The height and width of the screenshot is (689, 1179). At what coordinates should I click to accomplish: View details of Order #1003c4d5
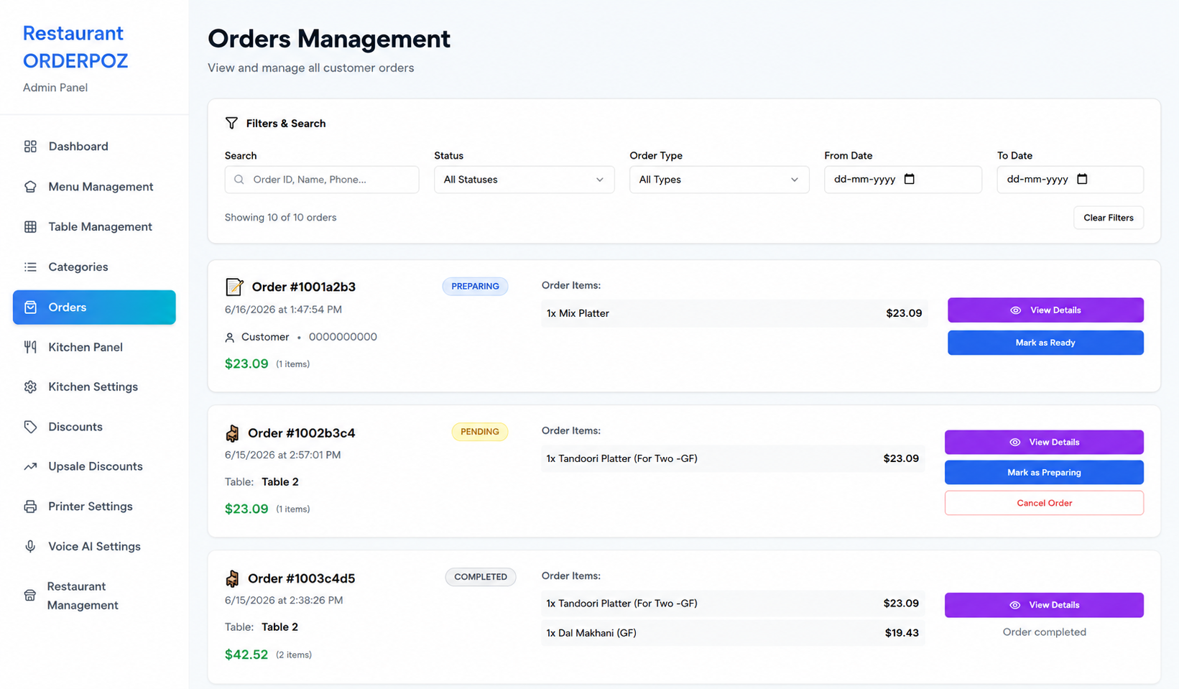(1044, 605)
